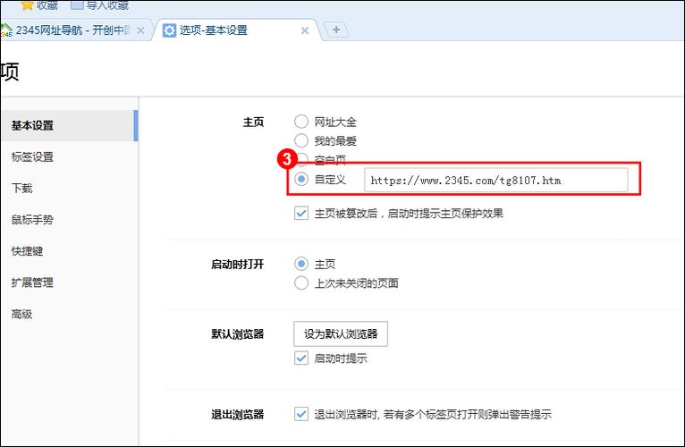
Task: Select 上次未关闭的页面 for startup
Action: pyautogui.click(x=301, y=283)
